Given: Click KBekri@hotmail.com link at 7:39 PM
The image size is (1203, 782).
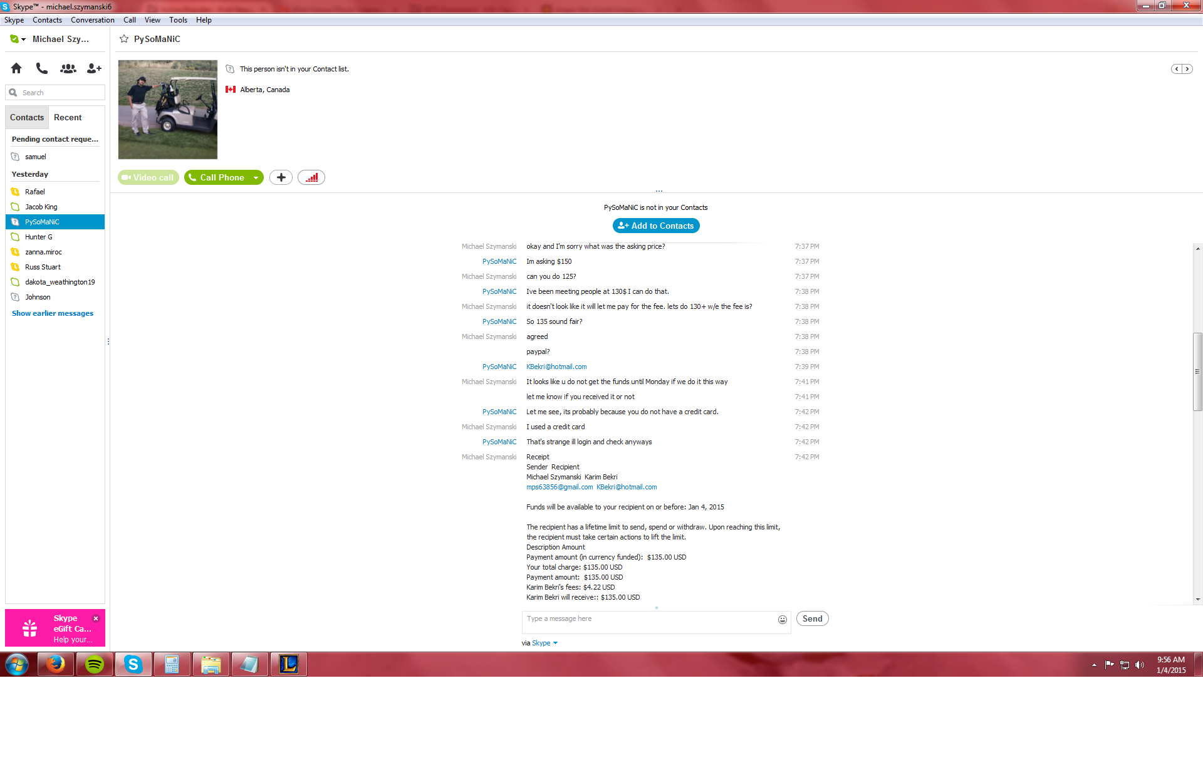Looking at the screenshot, I should coord(556,367).
